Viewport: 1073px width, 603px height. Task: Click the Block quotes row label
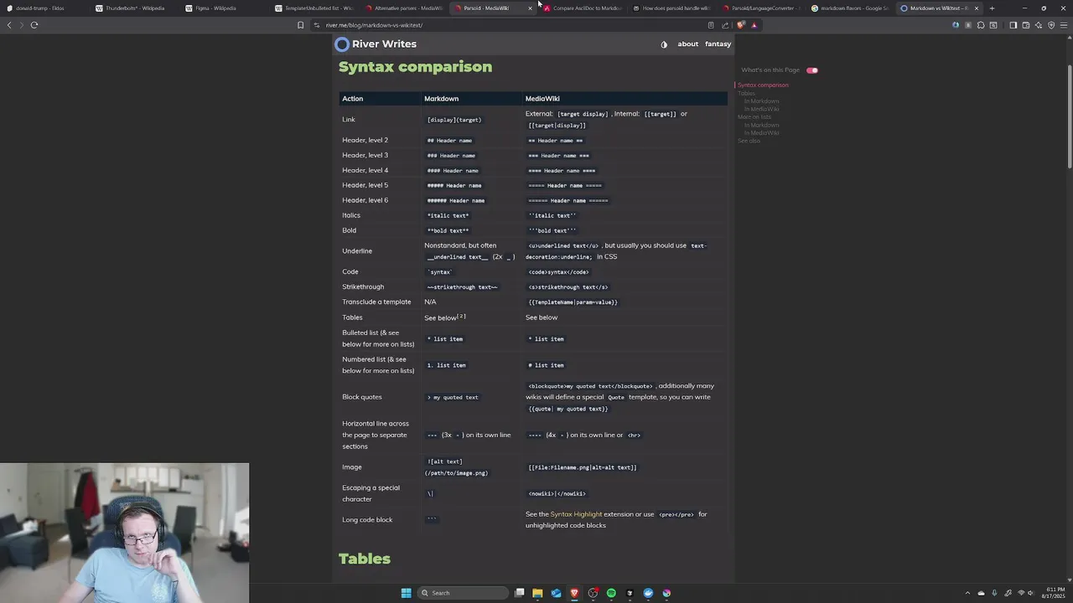(362, 397)
